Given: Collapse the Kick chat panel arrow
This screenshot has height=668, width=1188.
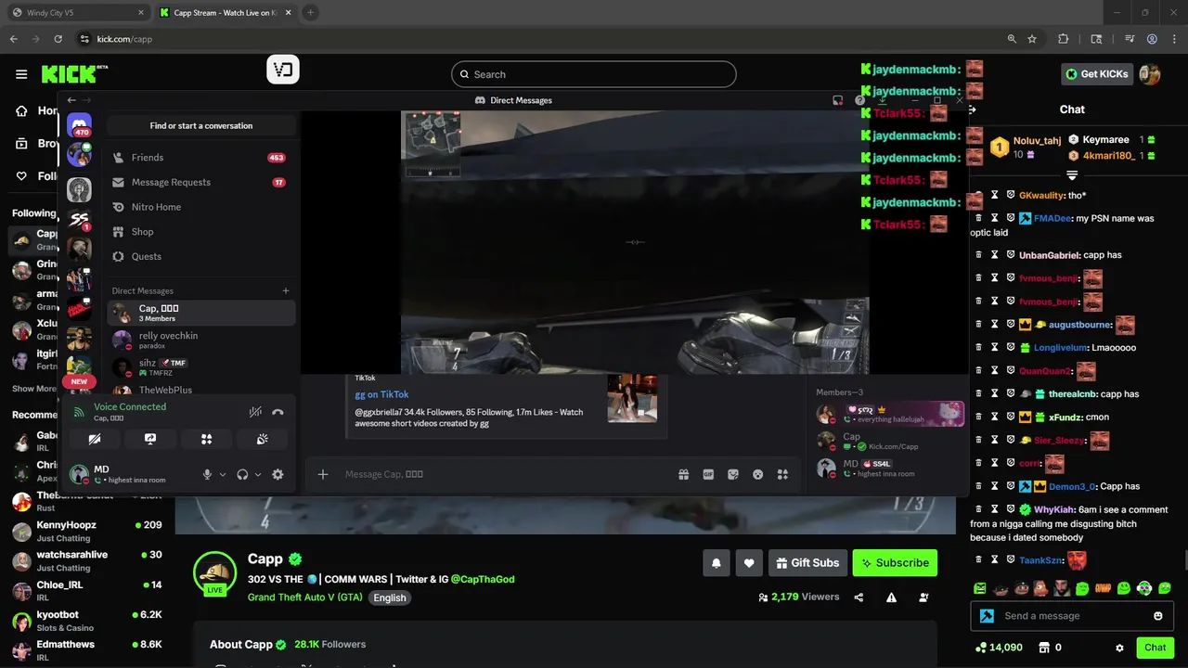Looking at the screenshot, I should (972, 109).
